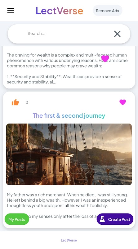The height and width of the screenshot is (249, 138).
Task: Tap the Remove Ads button
Action: 108,11
